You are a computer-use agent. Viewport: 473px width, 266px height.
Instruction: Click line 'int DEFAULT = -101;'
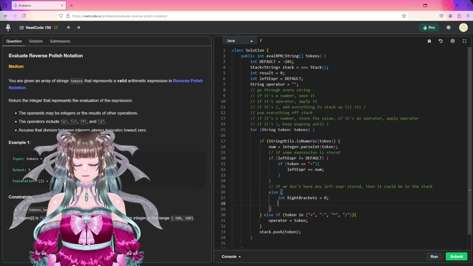coord(272,62)
